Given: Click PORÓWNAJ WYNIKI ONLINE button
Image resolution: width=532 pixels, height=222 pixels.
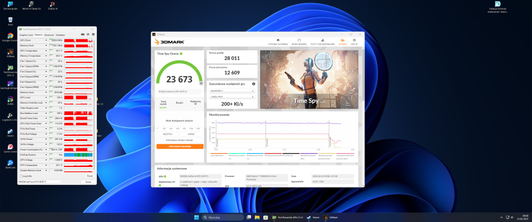Looking at the screenshot, I should (x=180, y=140).
